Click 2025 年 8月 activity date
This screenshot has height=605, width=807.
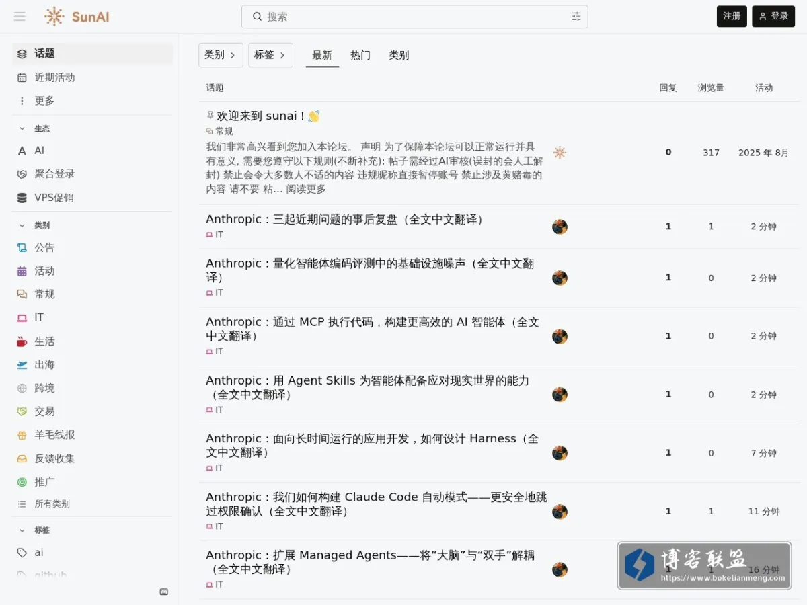tap(764, 153)
